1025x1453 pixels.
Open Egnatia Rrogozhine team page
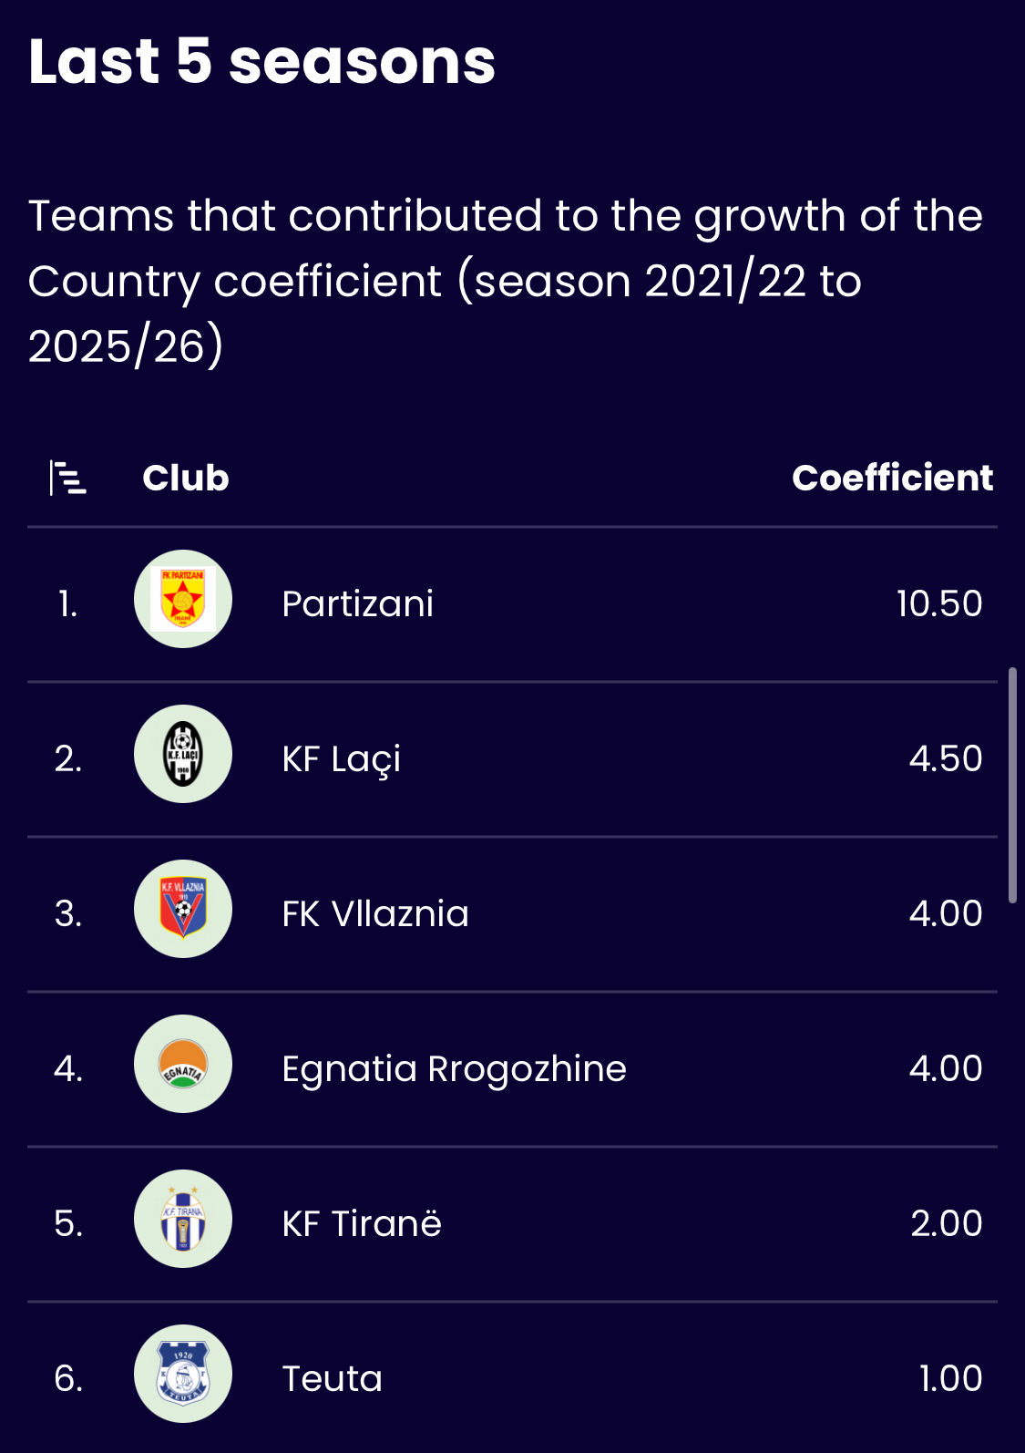pyautogui.click(x=454, y=1069)
